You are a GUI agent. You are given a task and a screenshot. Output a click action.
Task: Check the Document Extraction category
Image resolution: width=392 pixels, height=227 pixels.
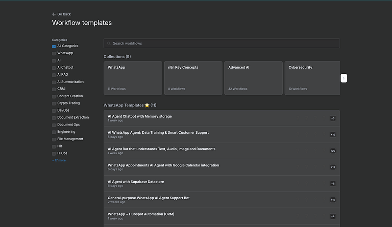[x=54, y=118]
